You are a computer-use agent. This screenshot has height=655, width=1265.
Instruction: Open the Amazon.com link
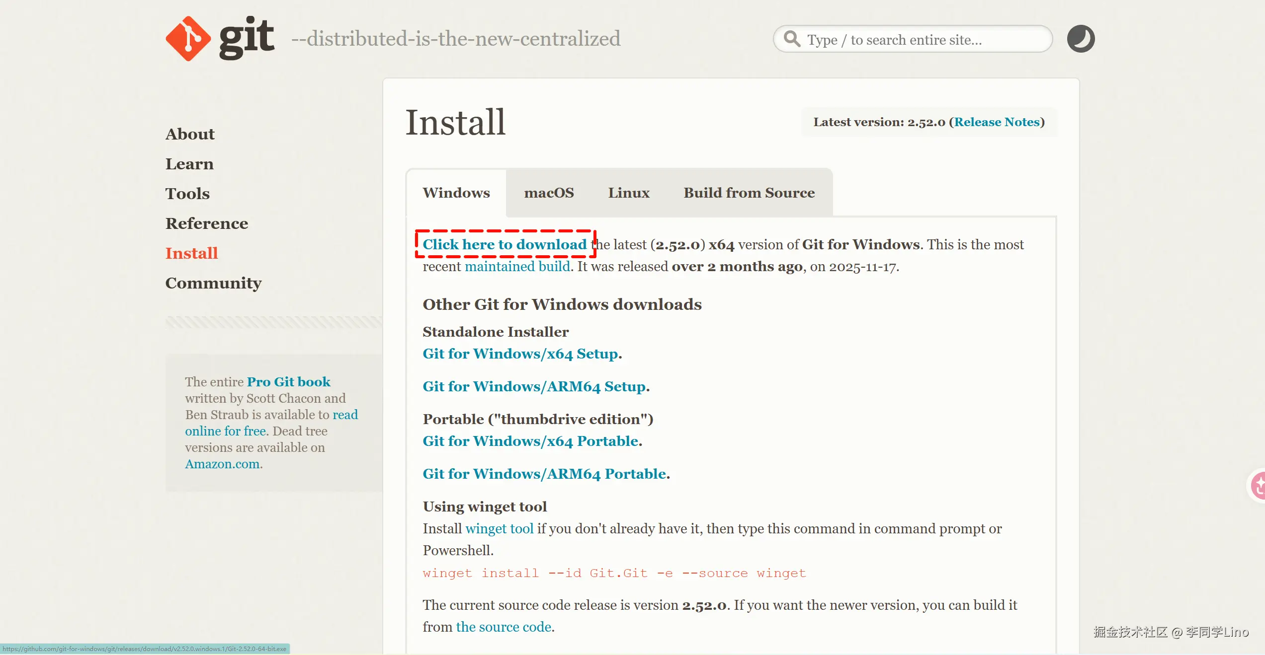(222, 464)
